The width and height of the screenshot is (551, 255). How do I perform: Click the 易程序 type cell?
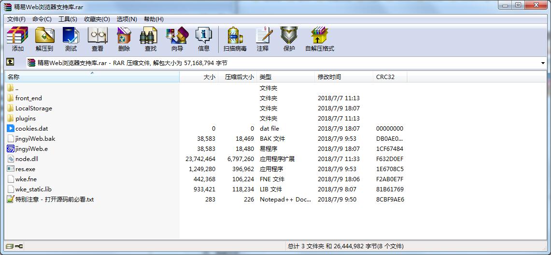coord(268,149)
